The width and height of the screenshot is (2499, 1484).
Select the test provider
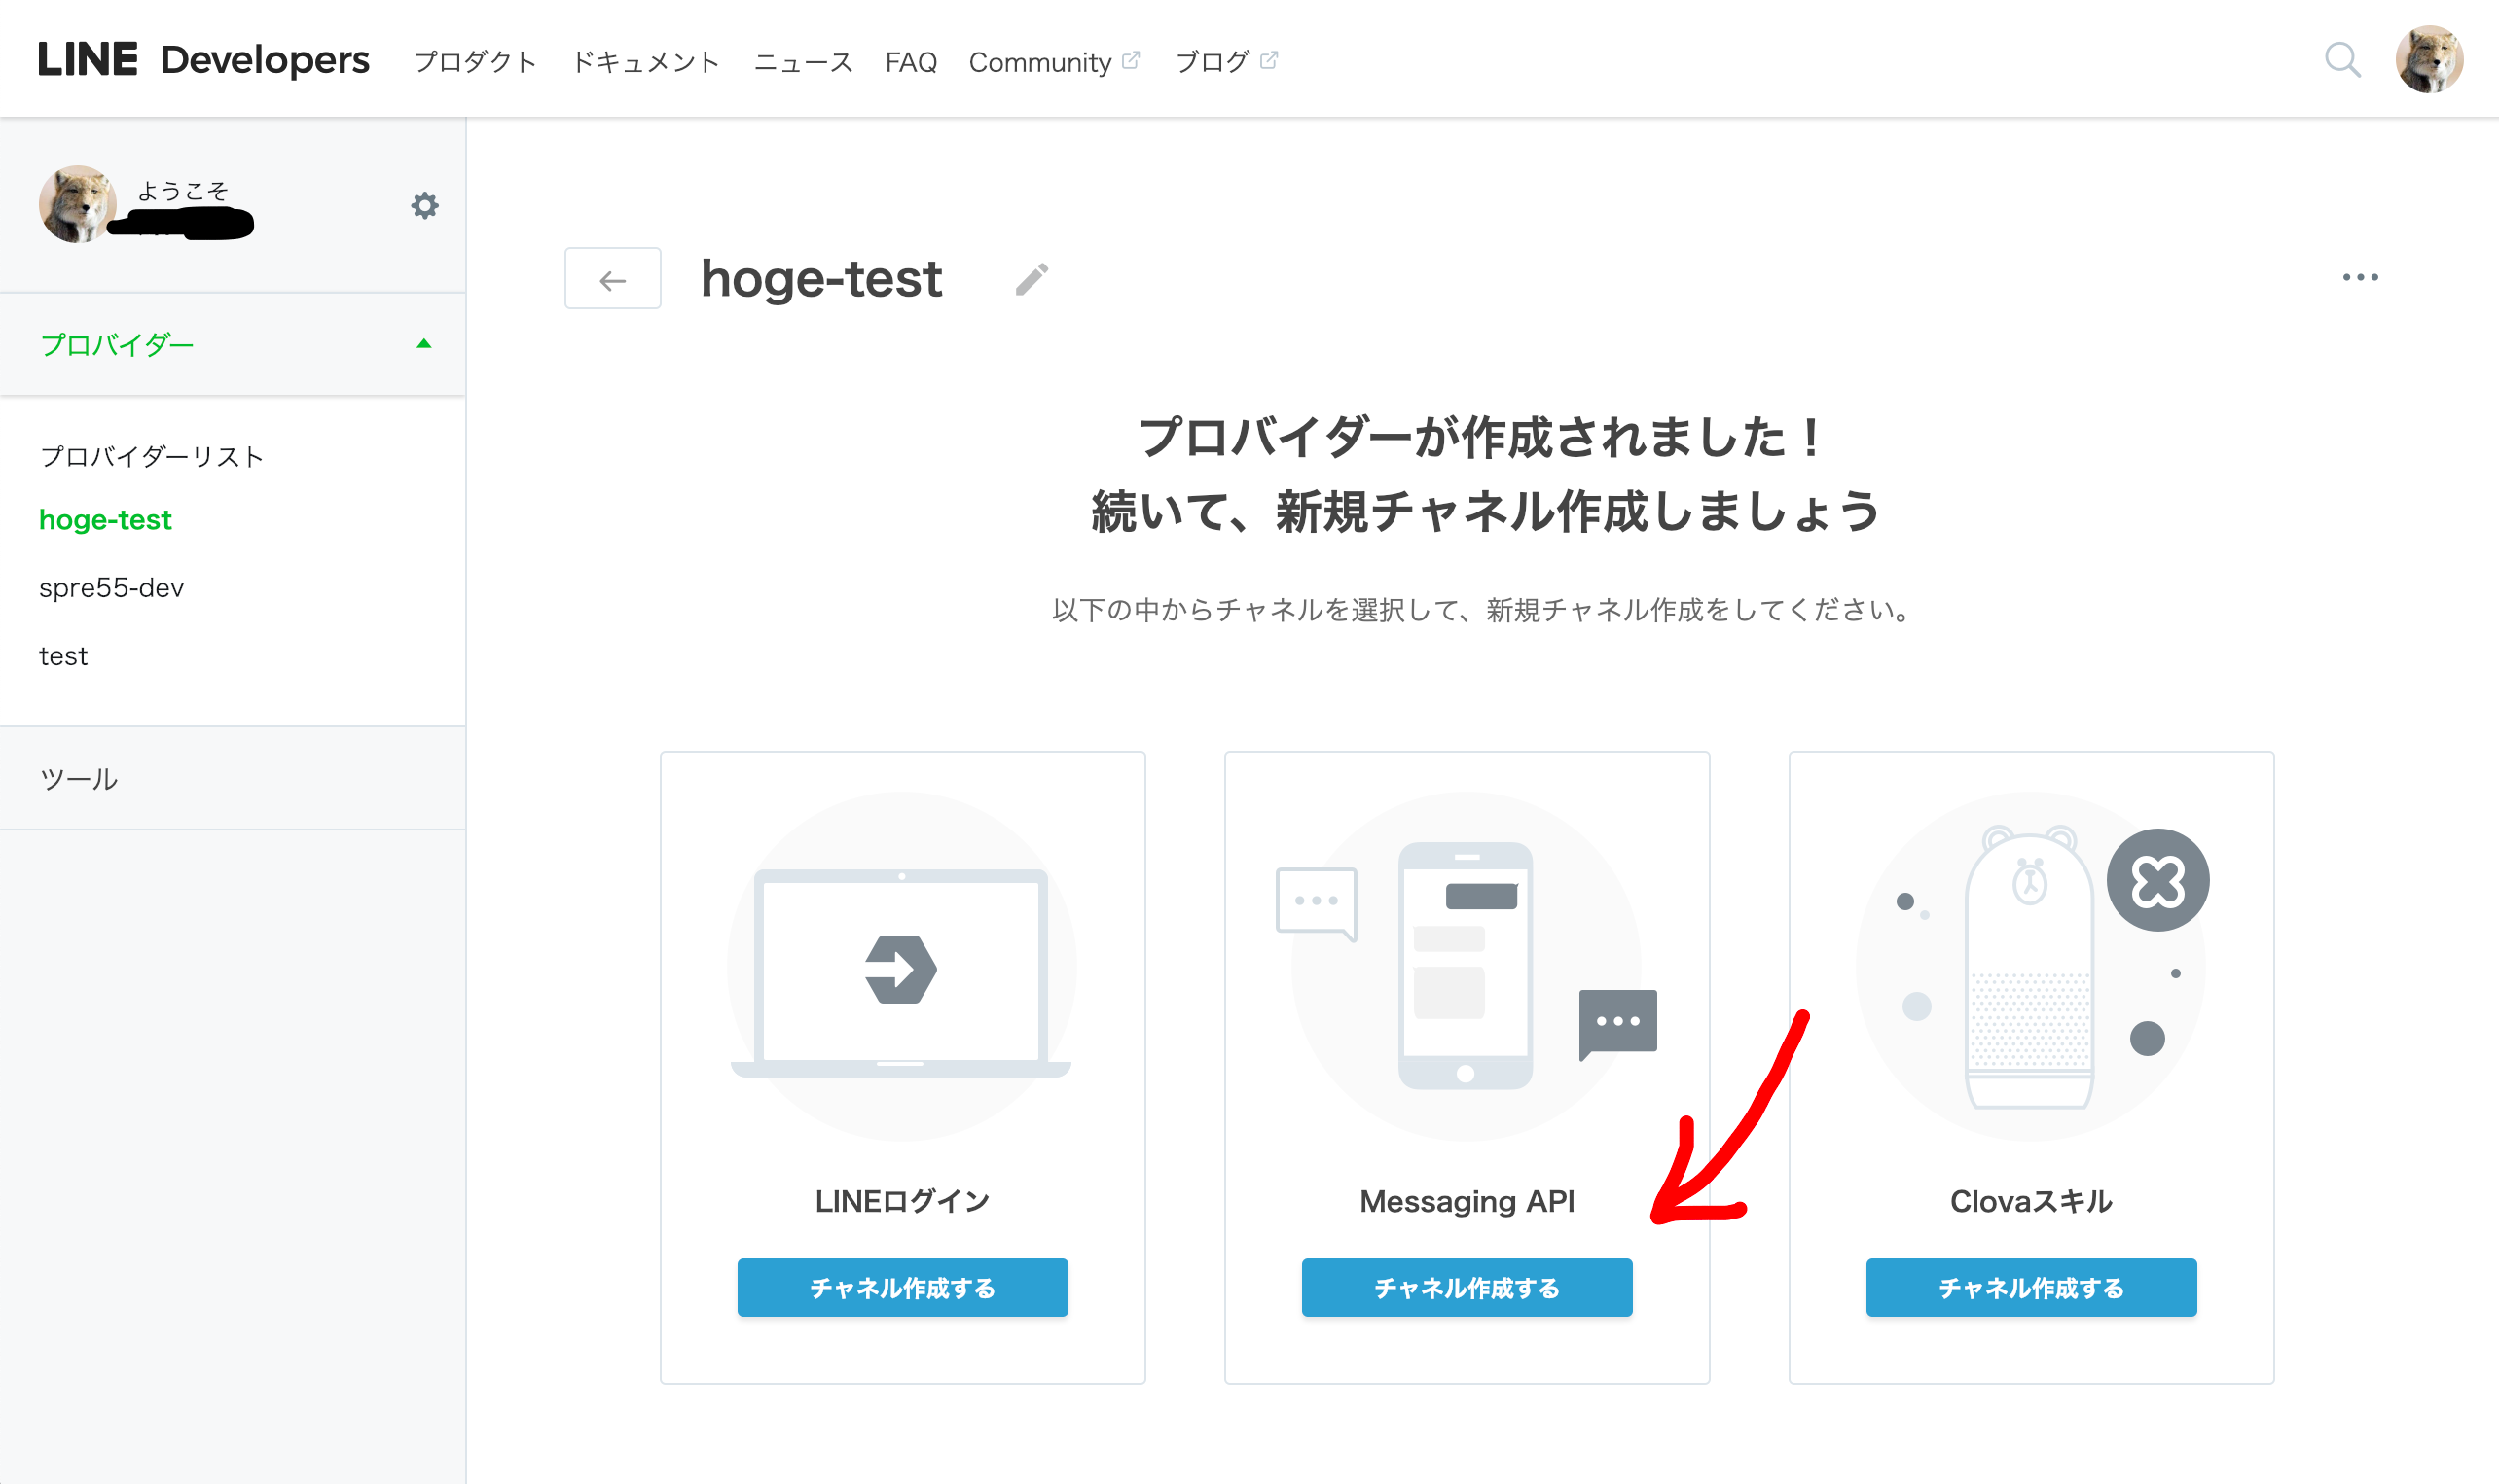pyautogui.click(x=64, y=655)
